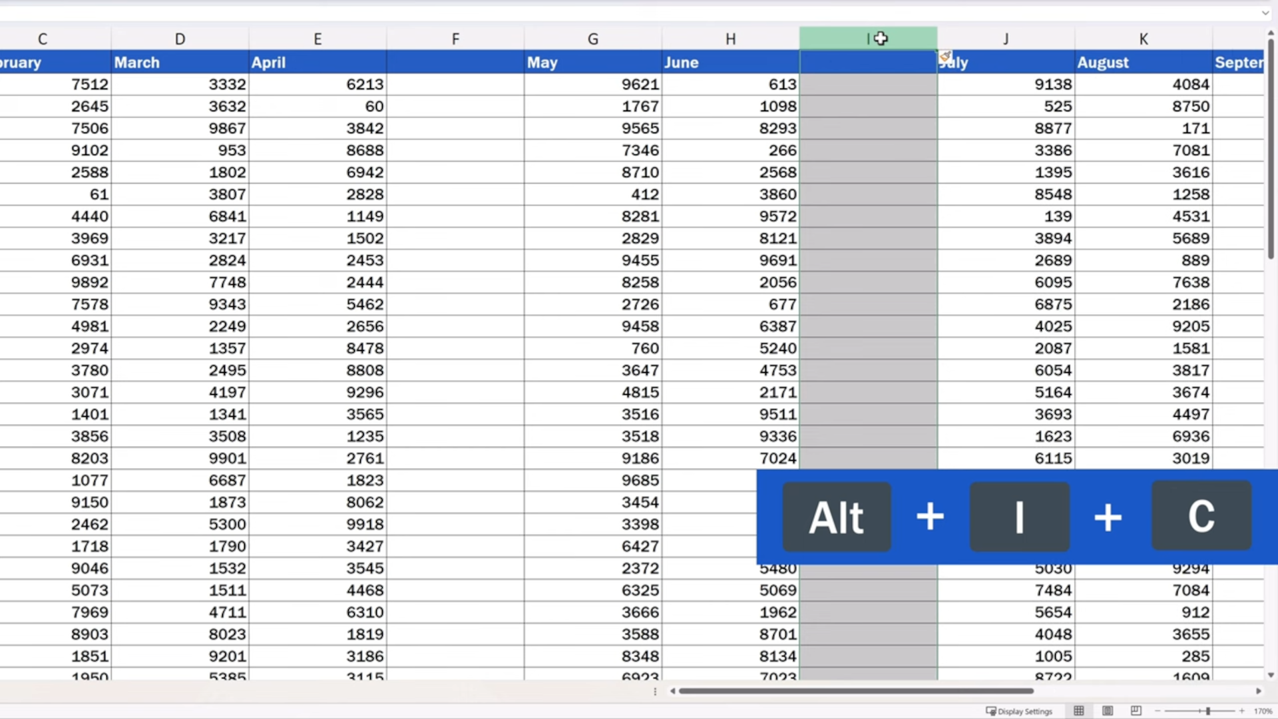Select column K header
The width and height of the screenshot is (1278, 719).
coord(1143,39)
